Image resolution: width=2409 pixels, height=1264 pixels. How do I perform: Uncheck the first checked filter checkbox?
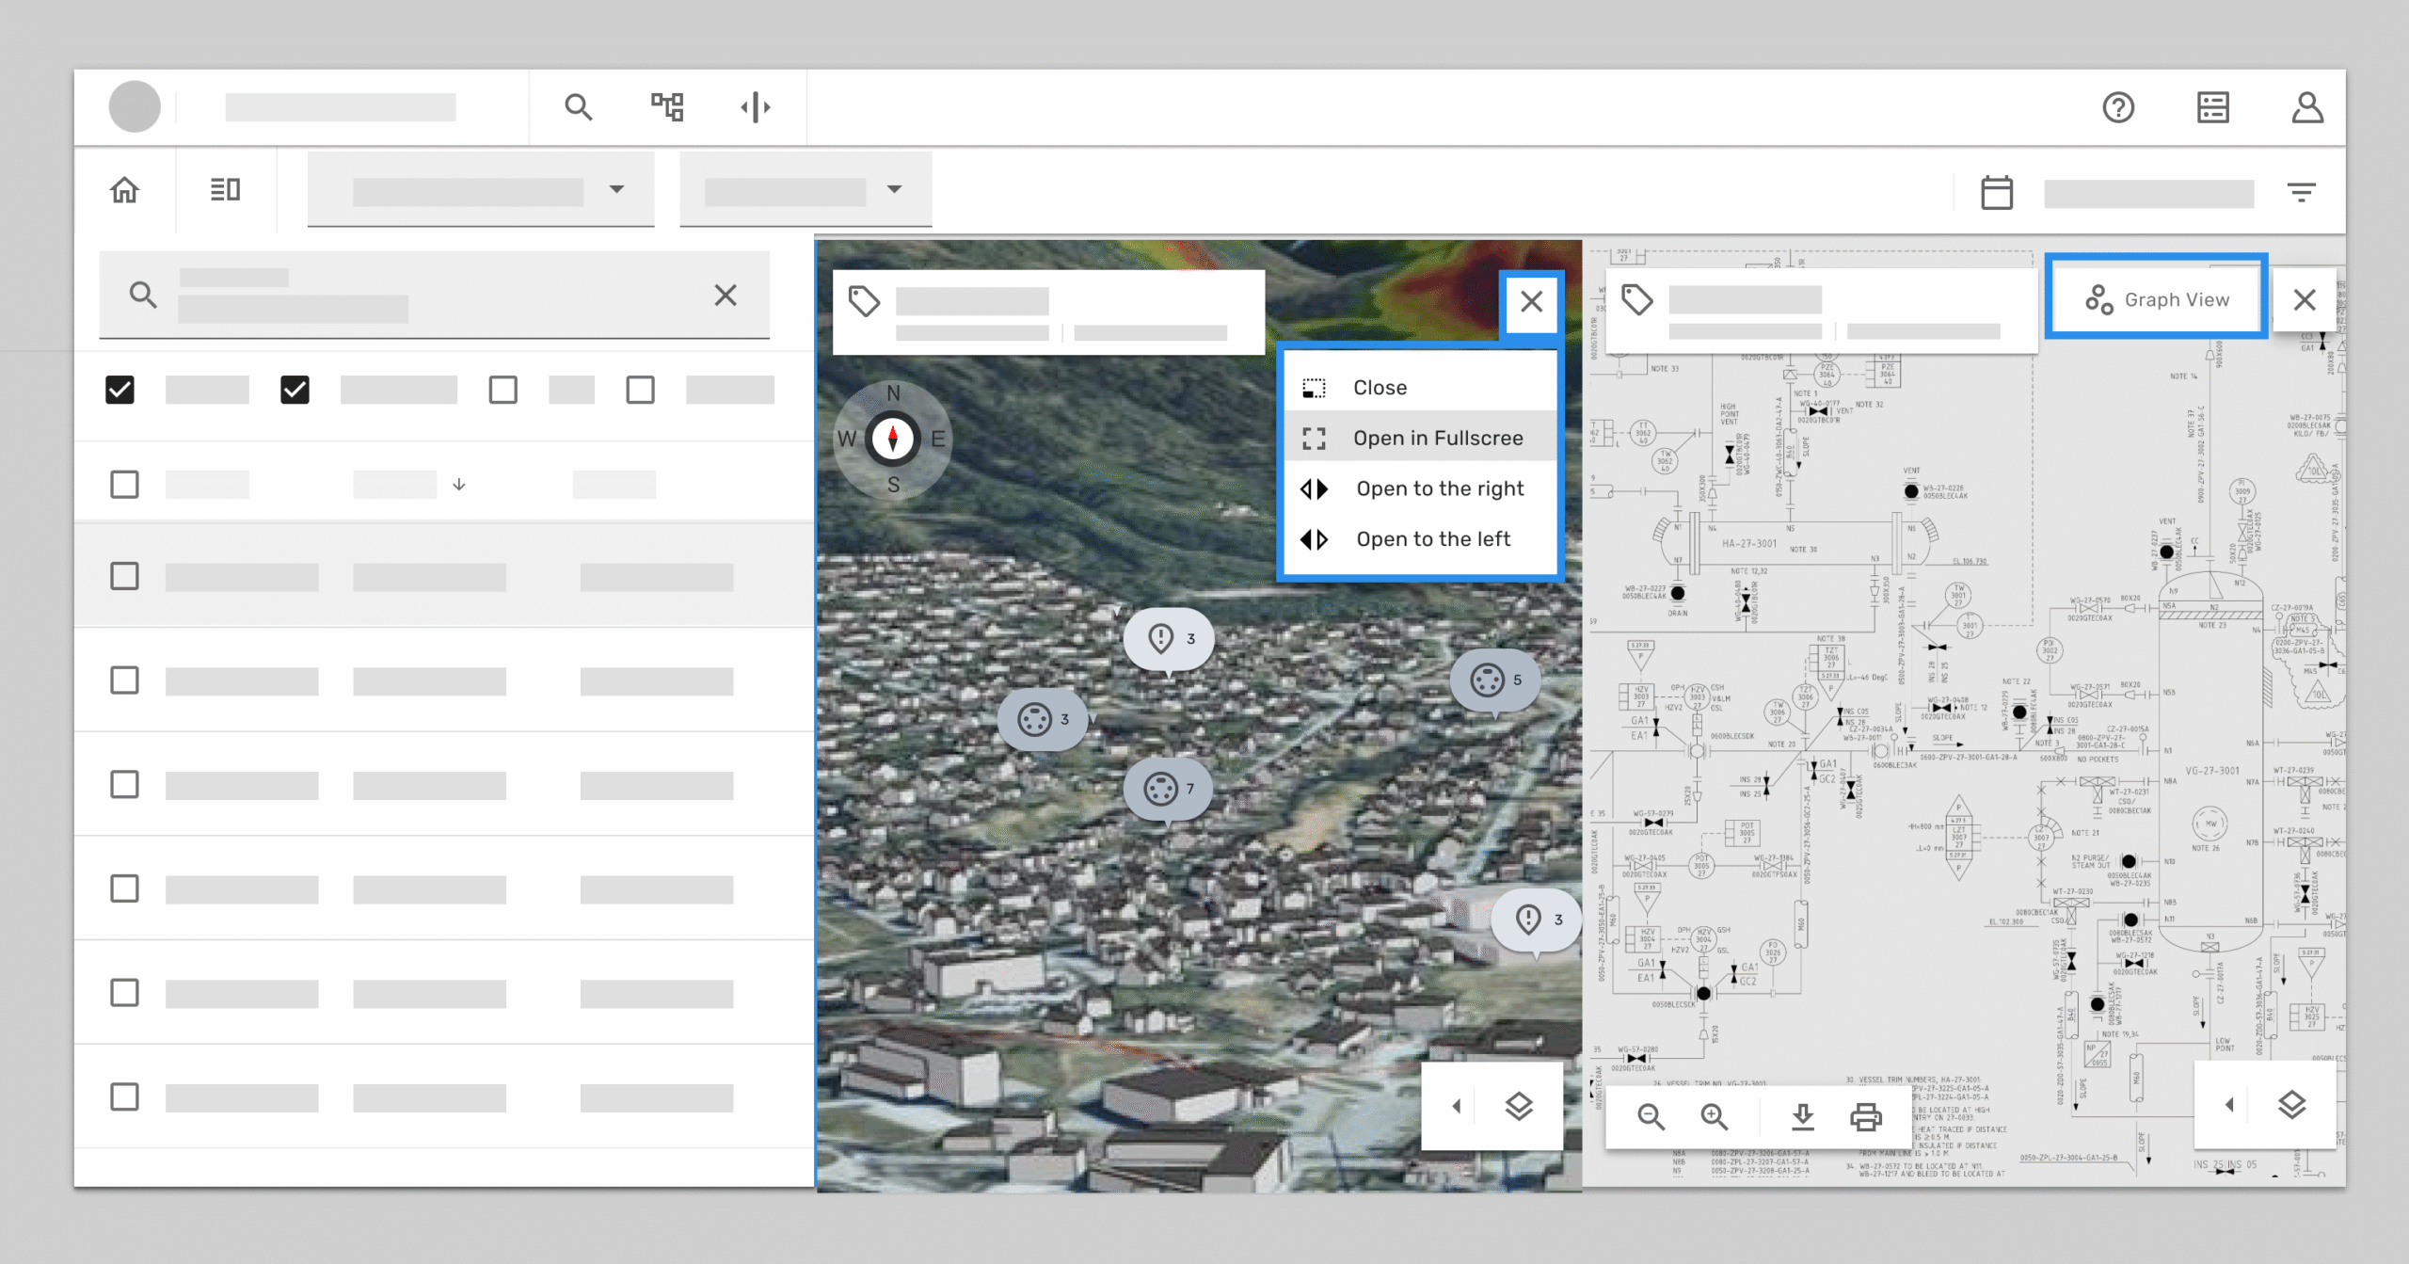120,390
